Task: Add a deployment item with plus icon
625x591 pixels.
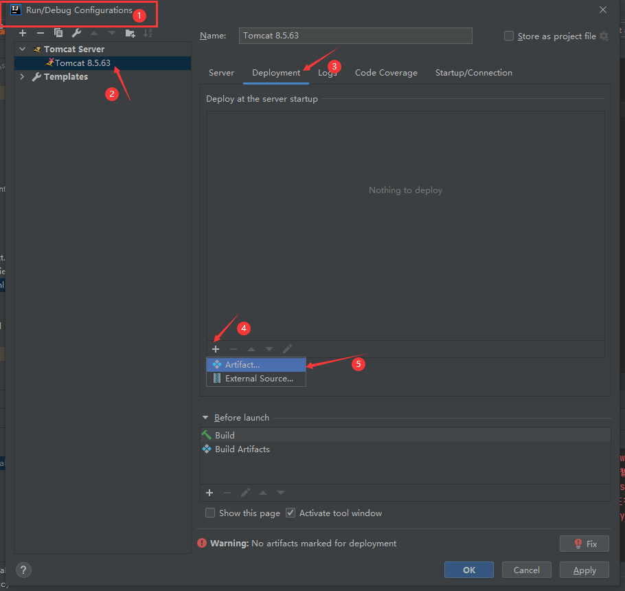Action: click(216, 349)
